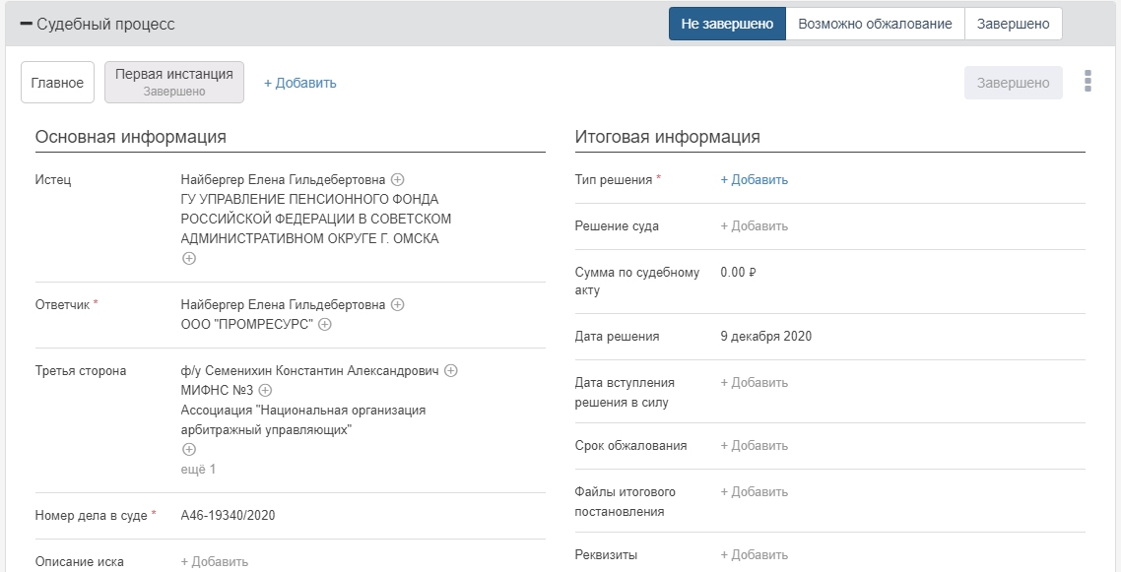Click plus icon next to first plaintiff Найбергер

(398, 180)
